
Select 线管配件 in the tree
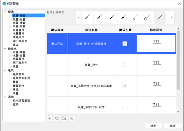click(18, 86)
